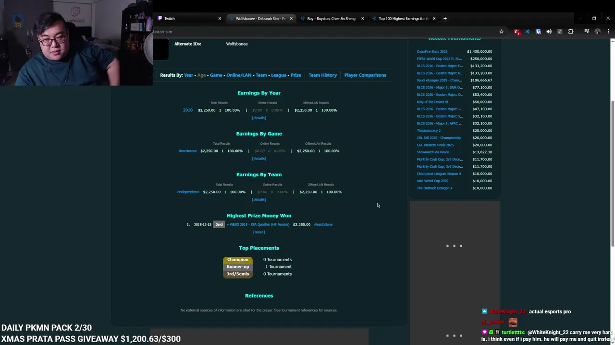Click the $1,430,000.00 prize amount
The width and height of the screenshot is (615, 345).
click(480, 52)
